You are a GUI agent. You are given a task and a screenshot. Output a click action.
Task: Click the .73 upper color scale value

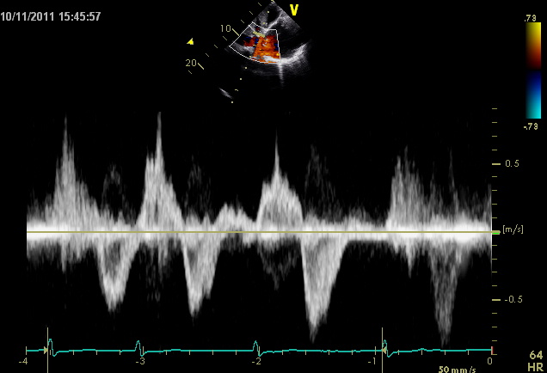point(530,17)
